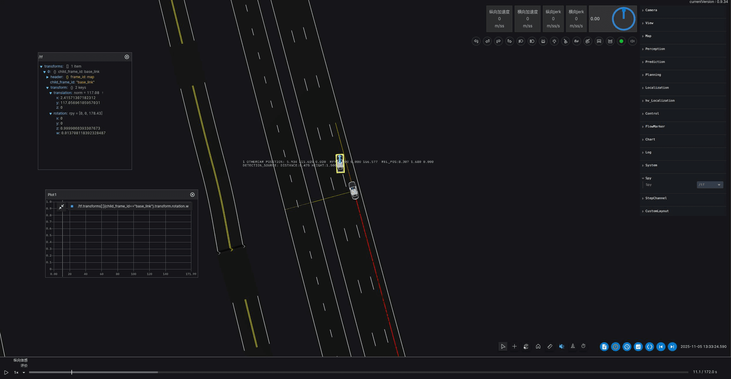Viewport: 731px width, 379px height.
Task: Click the left turn arrow icon
Action: tap(476, 41)
